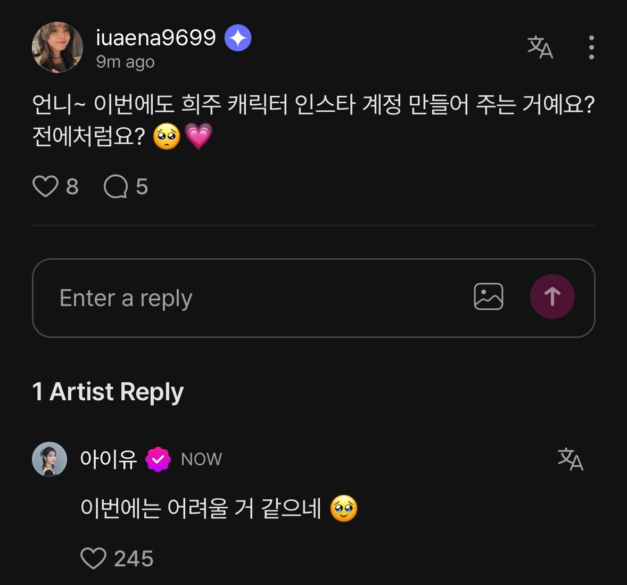Tap the 245 like count on the reply

[x=133, y=558]
